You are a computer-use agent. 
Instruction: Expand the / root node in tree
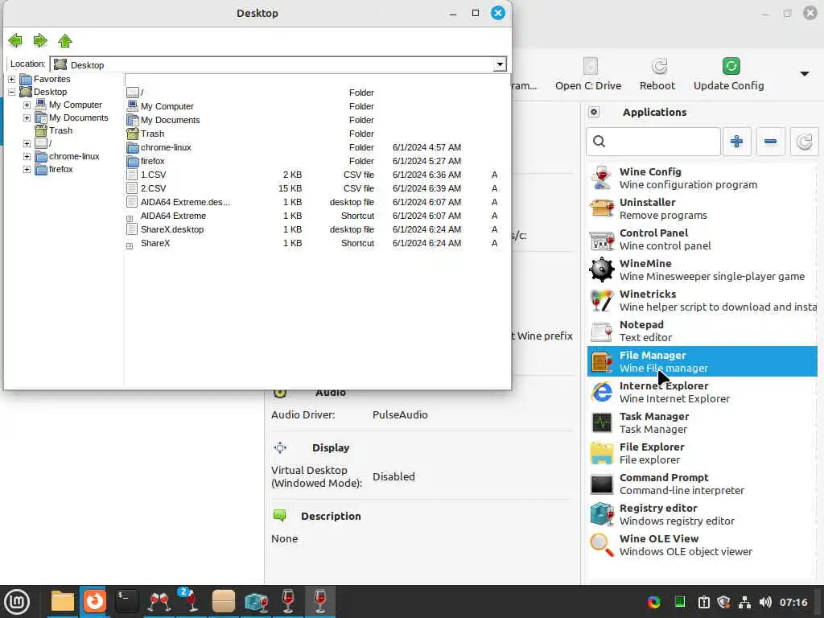point(27,143)
